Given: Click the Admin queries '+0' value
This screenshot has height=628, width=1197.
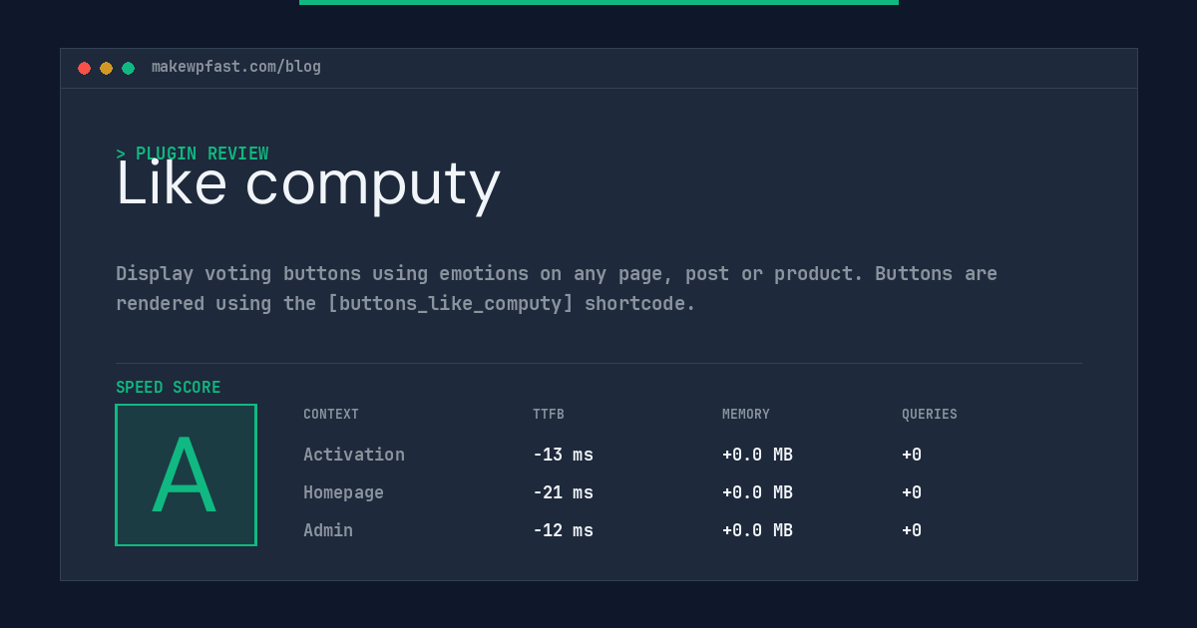Looking at the screenshot, I should pyautogui.click(x=912, y=530).
